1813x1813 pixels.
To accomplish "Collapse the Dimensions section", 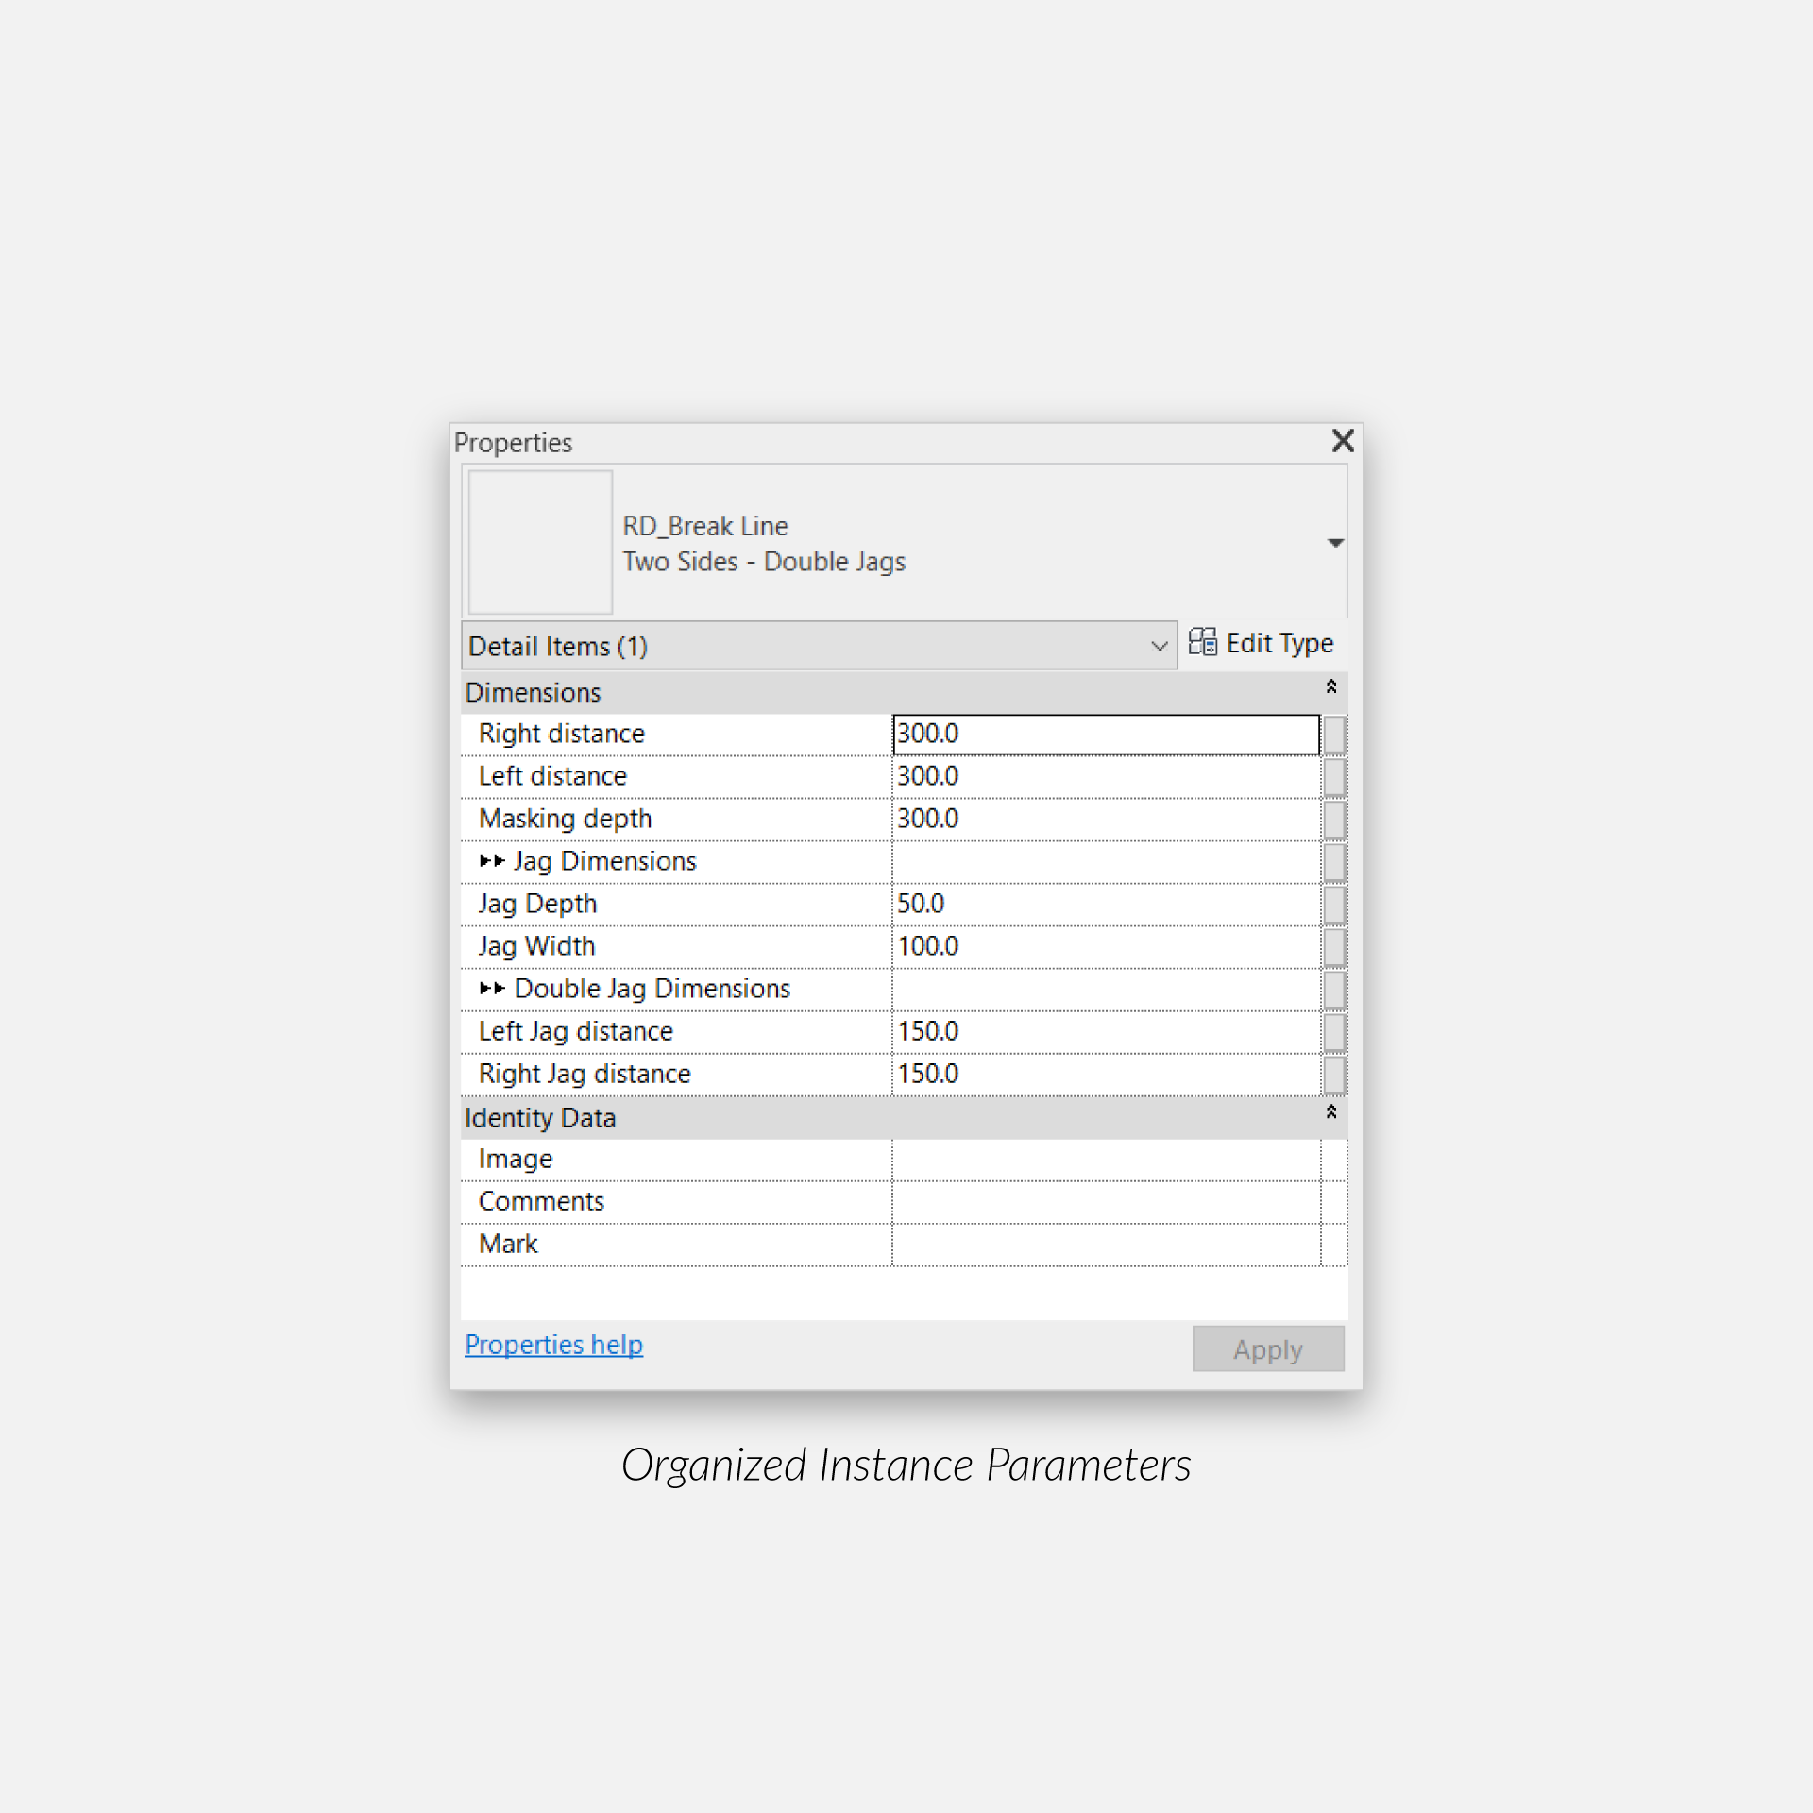I will [1330, 687].
